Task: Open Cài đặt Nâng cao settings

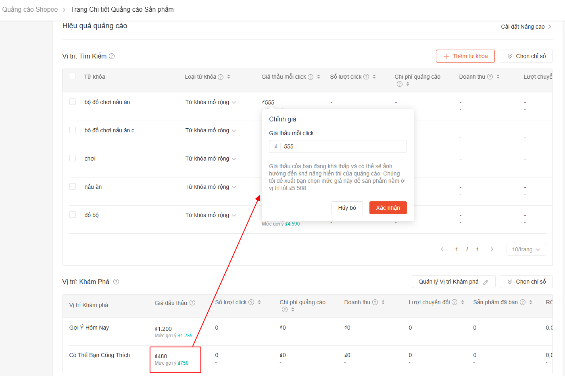Action: coord(526,27)
